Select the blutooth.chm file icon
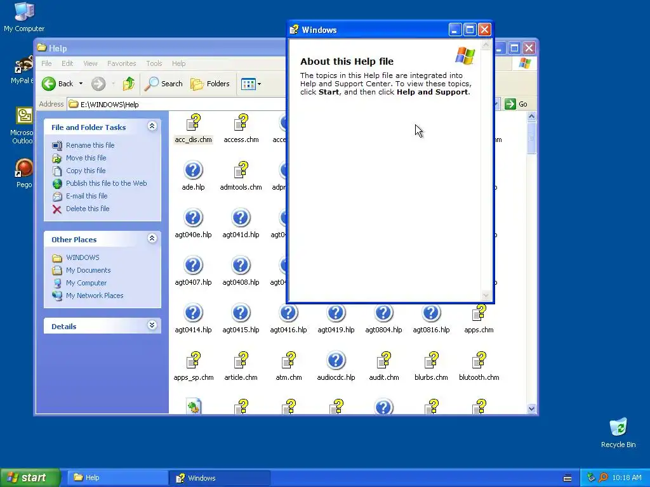This screenshot has height=487, width=650. pos(479,360)
